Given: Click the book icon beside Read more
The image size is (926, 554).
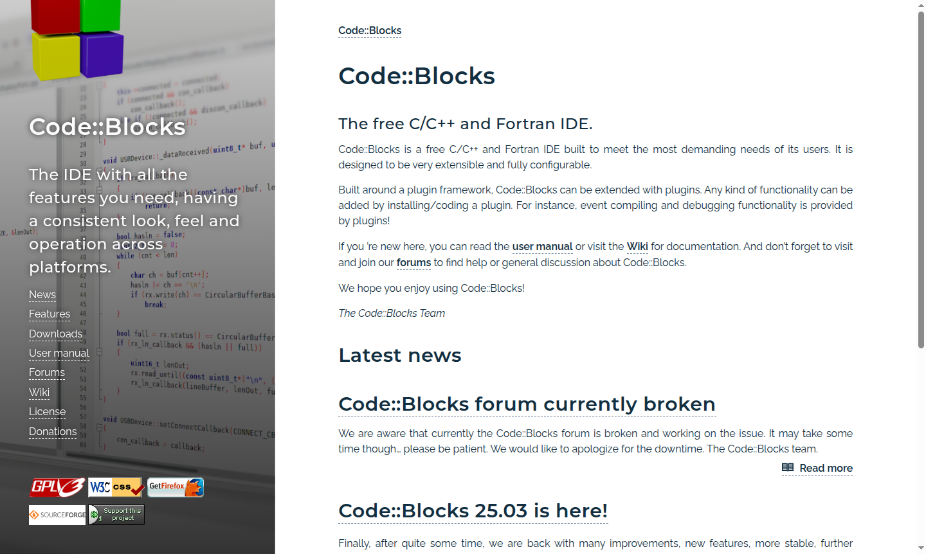Looking at the screenshot, I should 788,468.
